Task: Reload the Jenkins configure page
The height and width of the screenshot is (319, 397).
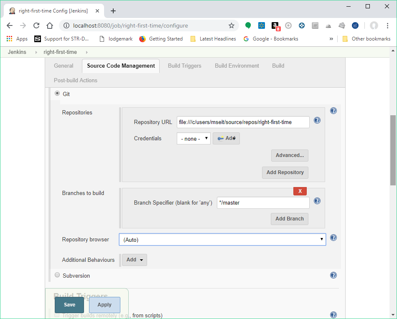Action: (36, 25)
